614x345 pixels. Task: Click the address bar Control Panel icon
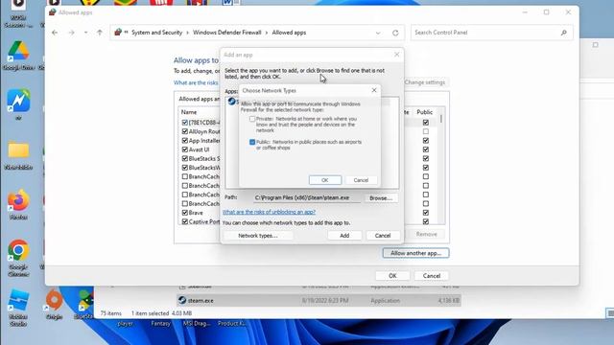click(118, 33)
